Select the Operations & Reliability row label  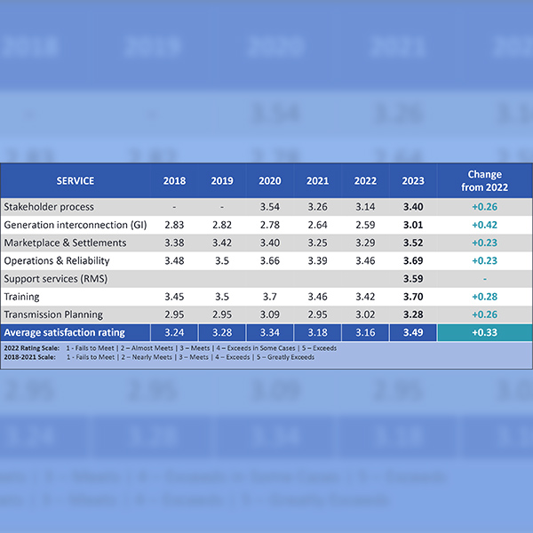tap(68, 260)
